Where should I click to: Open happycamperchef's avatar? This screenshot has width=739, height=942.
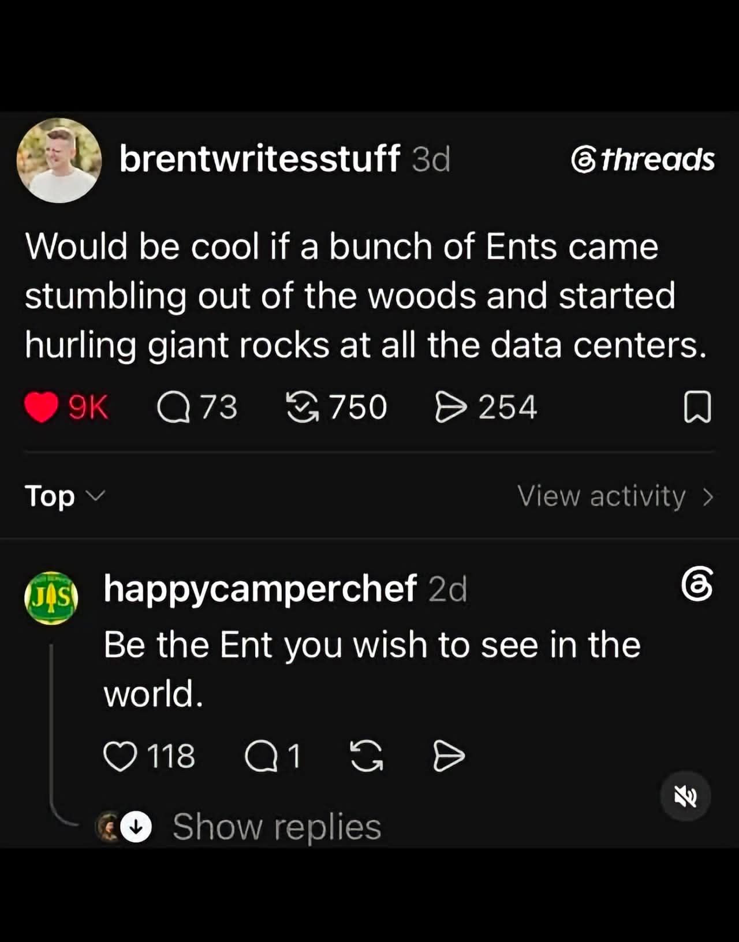[51, 598]
